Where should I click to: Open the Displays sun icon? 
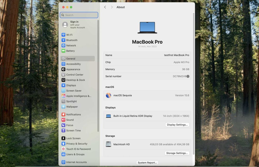point(63,85)
